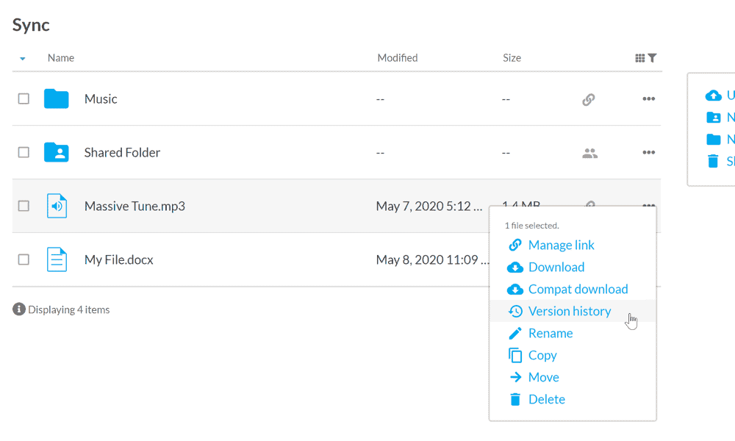Screen dimensions: 735x441
Task: Click the cloud icon next to Download
Action: (515, 267)
